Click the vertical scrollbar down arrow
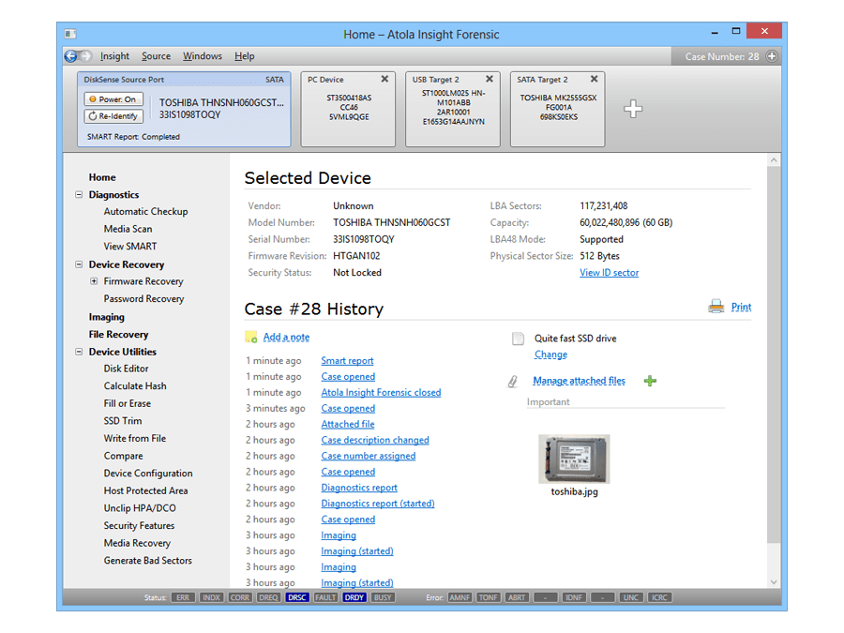Screen dimensions: 844x633 click(774, 581)
